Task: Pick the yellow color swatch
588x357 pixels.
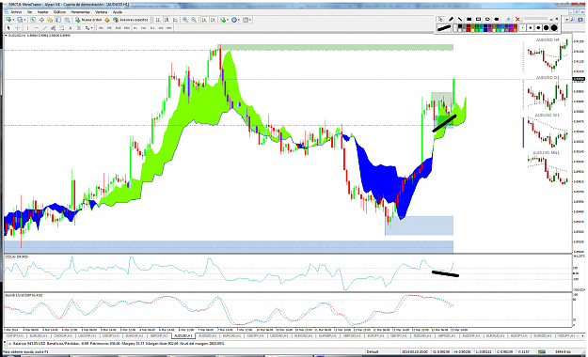Action: tap(472, 30)
